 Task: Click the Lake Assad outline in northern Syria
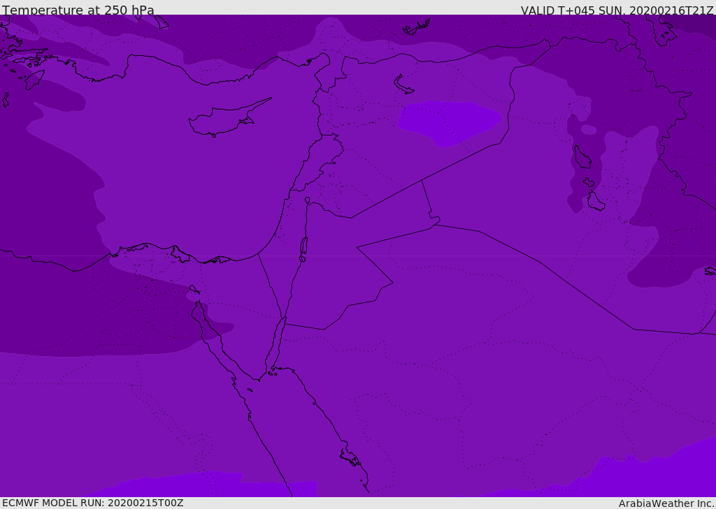click(x=403, y=84)
